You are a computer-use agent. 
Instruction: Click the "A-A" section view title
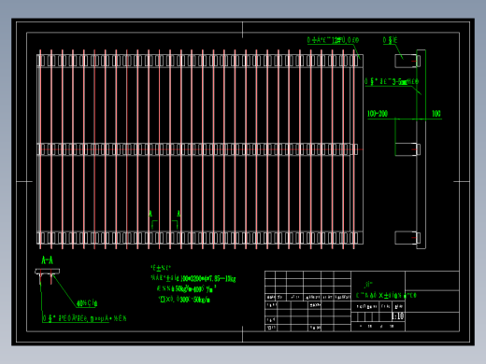47,260
